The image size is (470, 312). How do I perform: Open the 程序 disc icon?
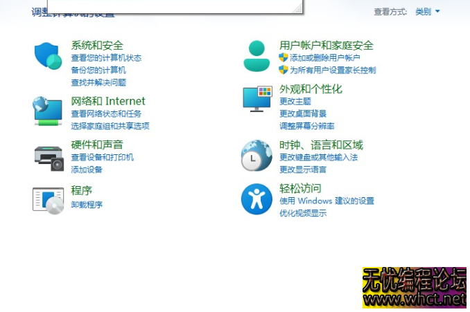(x=49, y=199)
